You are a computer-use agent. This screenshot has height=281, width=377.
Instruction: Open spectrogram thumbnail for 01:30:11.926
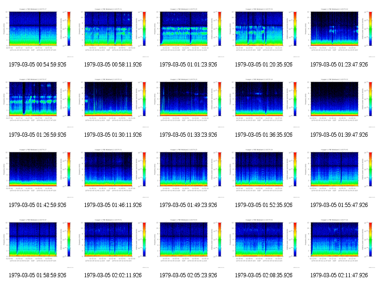point(113,102)
